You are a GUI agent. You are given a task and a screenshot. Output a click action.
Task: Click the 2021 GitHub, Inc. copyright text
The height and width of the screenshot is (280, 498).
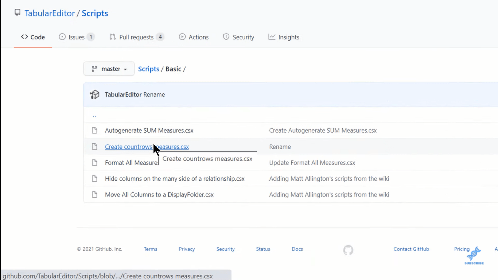(x=100, y=249)
